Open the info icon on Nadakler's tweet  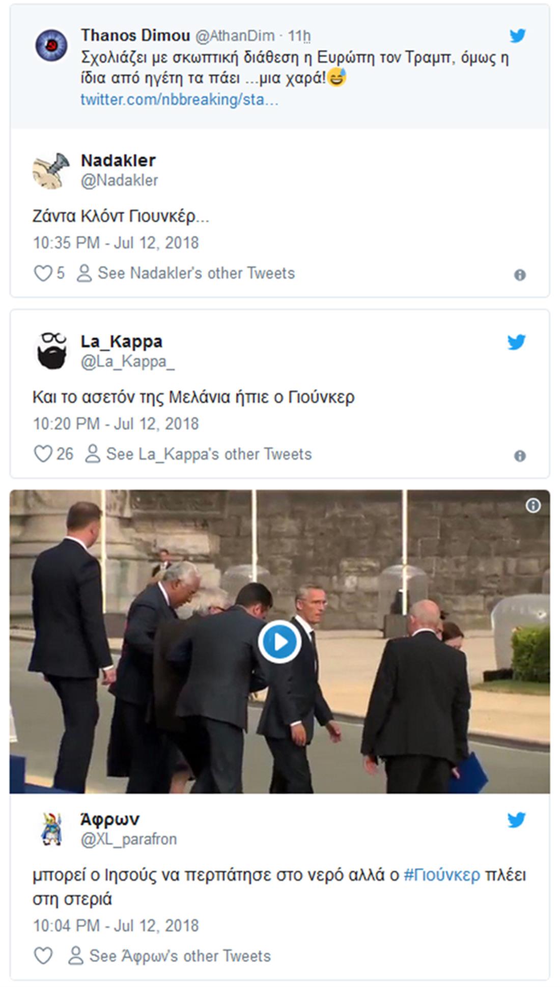(x=519, y=275)
